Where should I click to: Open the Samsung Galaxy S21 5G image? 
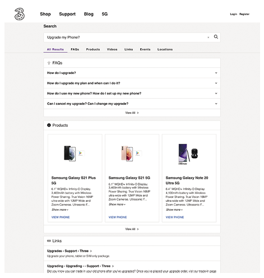click(132, 154)
